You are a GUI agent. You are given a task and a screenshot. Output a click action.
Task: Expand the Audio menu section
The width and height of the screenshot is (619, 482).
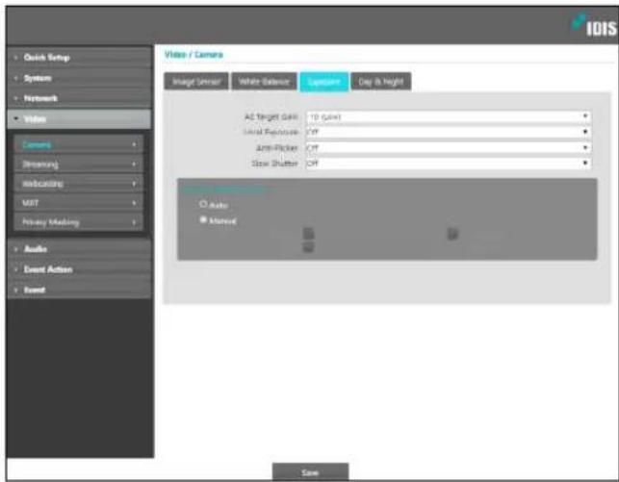79,249
